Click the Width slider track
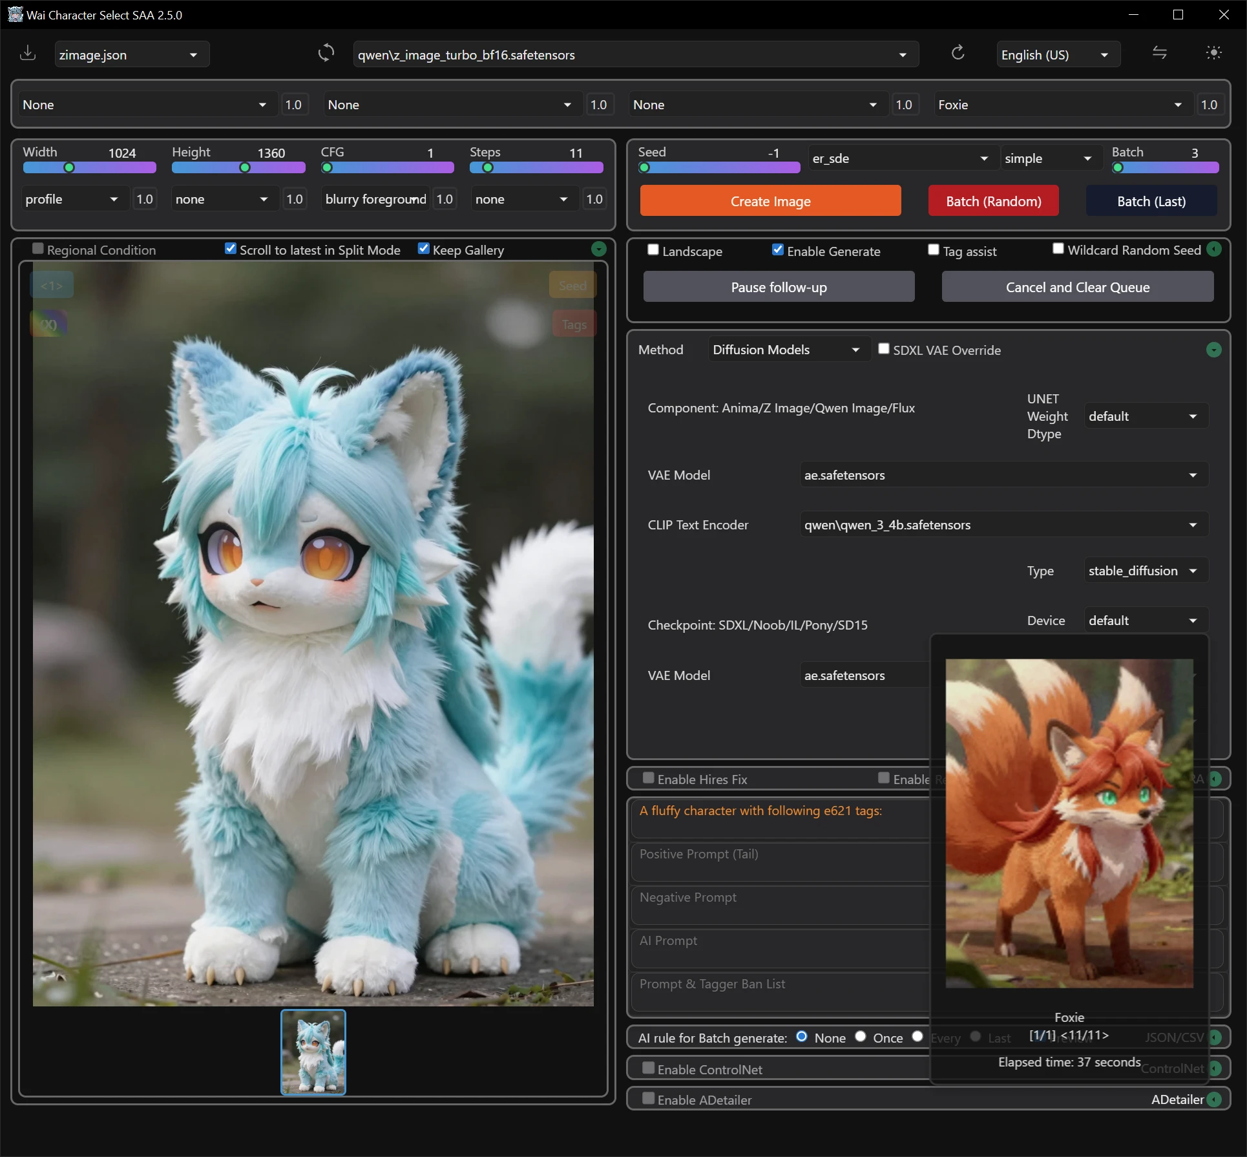 coord(90,167)
